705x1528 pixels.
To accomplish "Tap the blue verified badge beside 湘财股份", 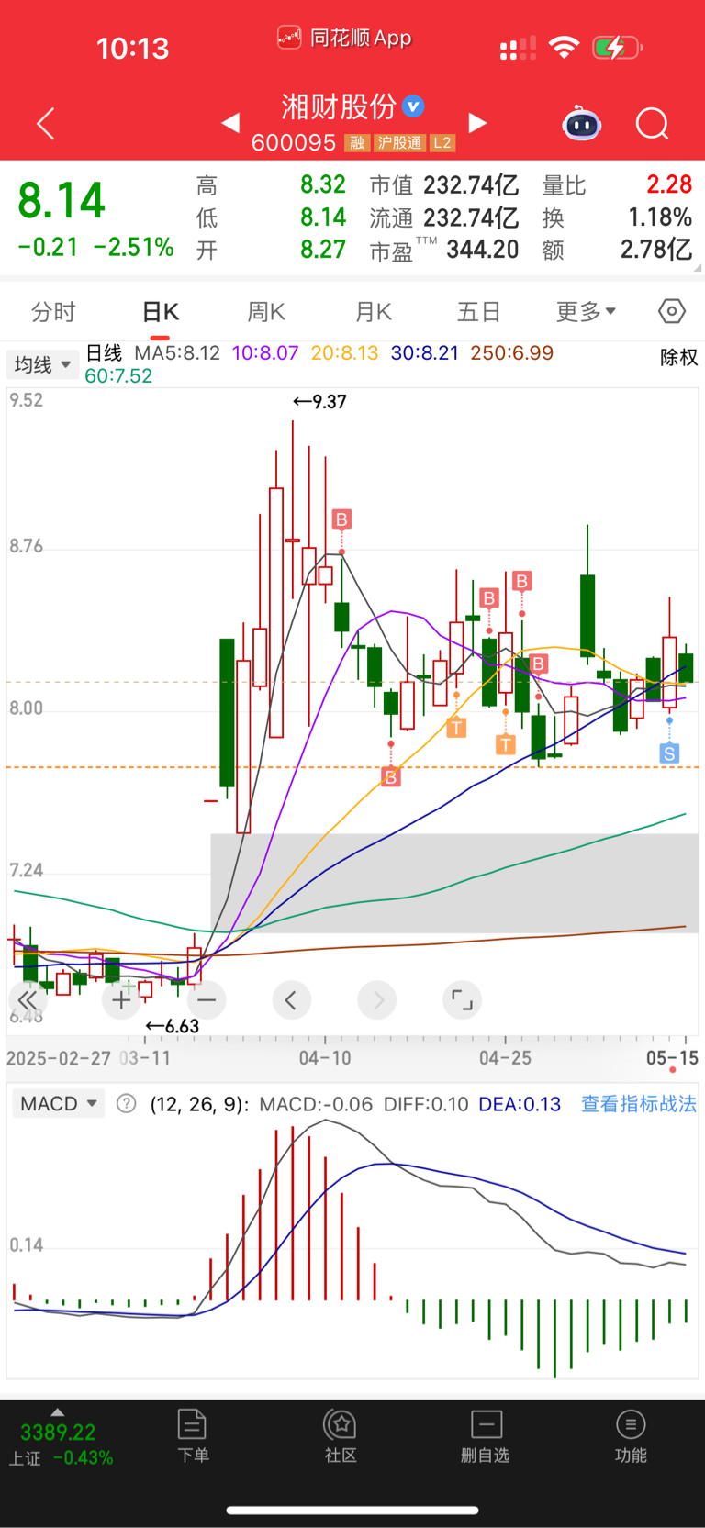I will point(414,106).
